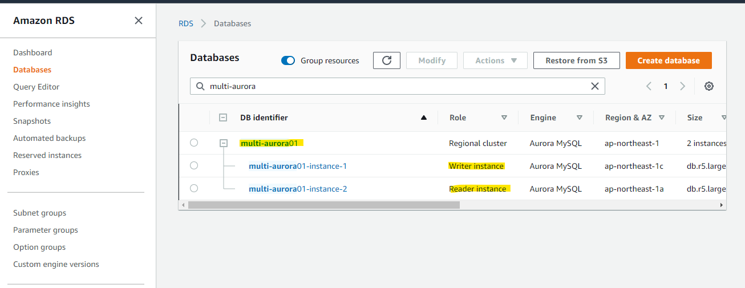Go to previous page arrow
This screenshot has height=288, width=745.
coord(649,86)
